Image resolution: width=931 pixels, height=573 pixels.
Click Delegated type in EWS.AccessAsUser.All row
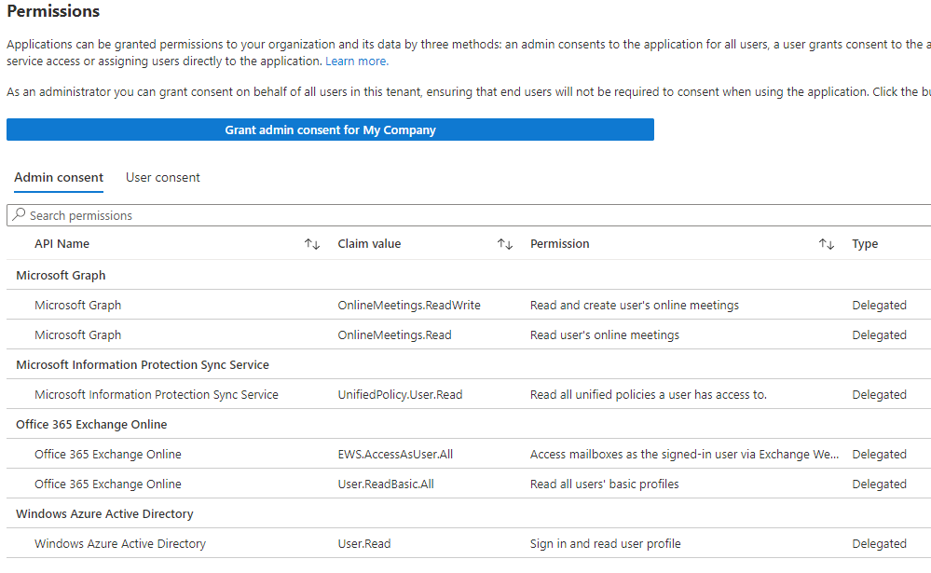tap(880, 455)
